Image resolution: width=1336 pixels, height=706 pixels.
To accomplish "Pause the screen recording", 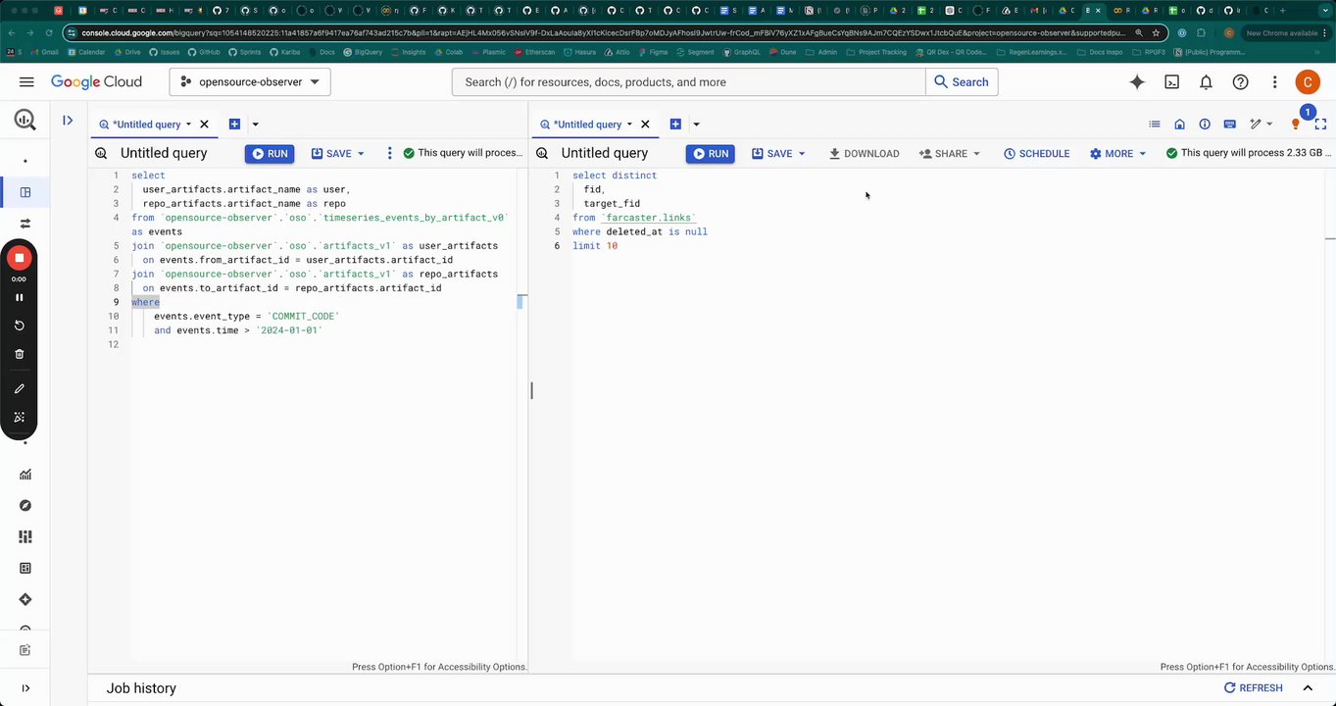I will pyautogui.click(x=19, y=297).
